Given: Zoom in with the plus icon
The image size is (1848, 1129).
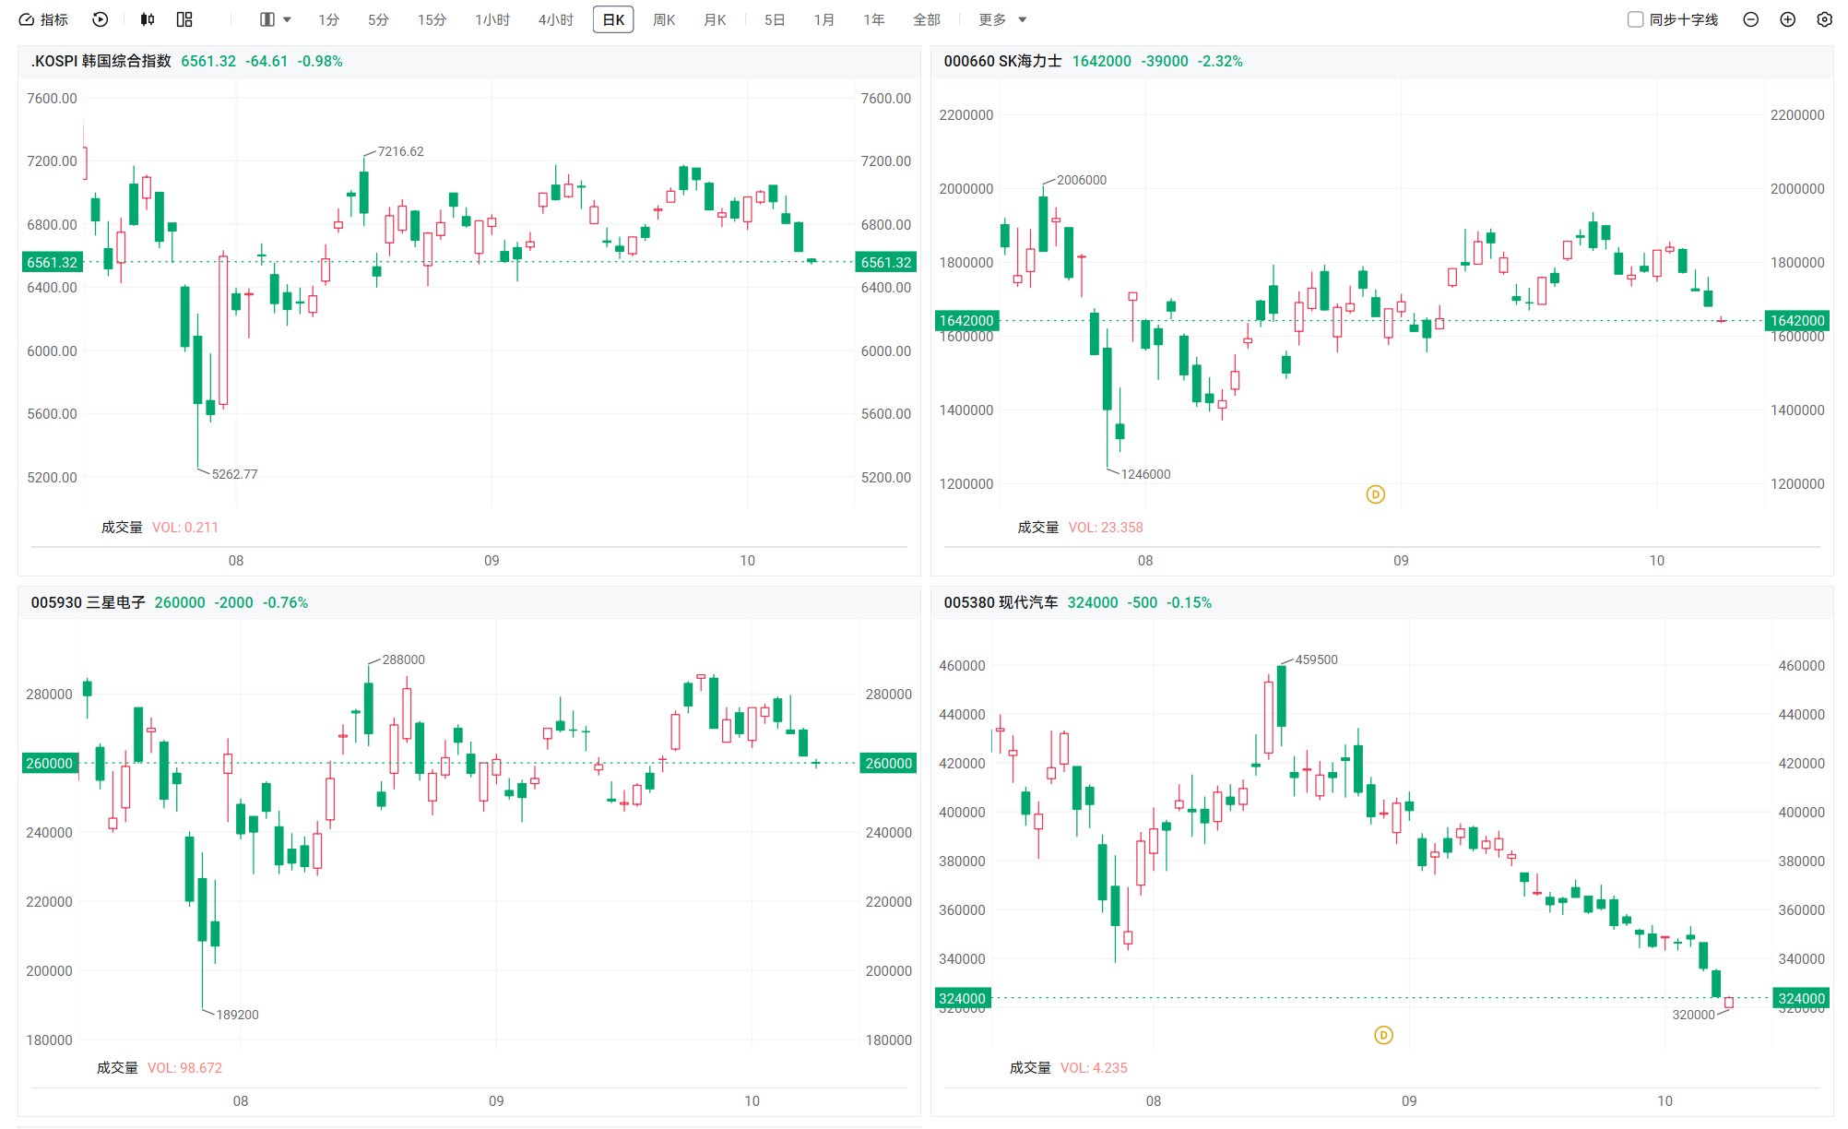Looking at the screenshot, I should (x=1787, y=19).
